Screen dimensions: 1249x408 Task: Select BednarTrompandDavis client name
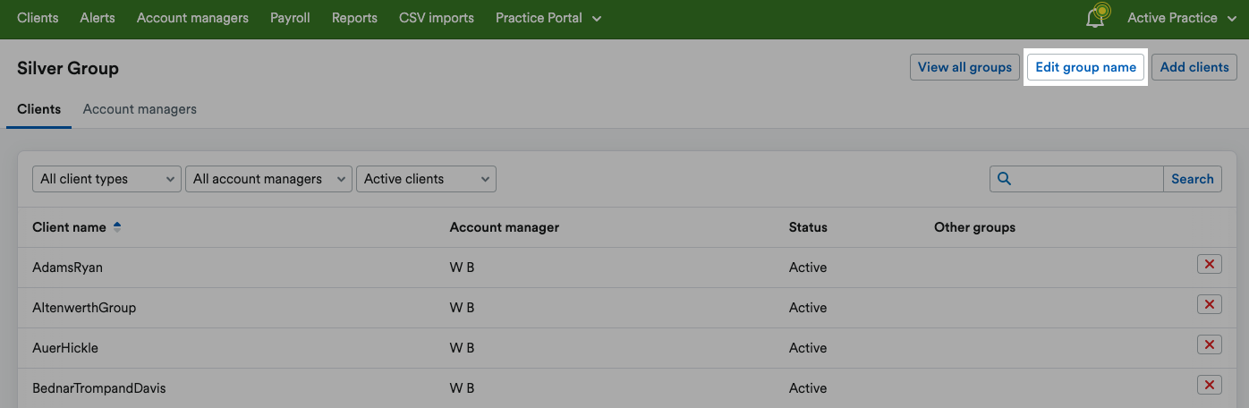coord(99,388)
